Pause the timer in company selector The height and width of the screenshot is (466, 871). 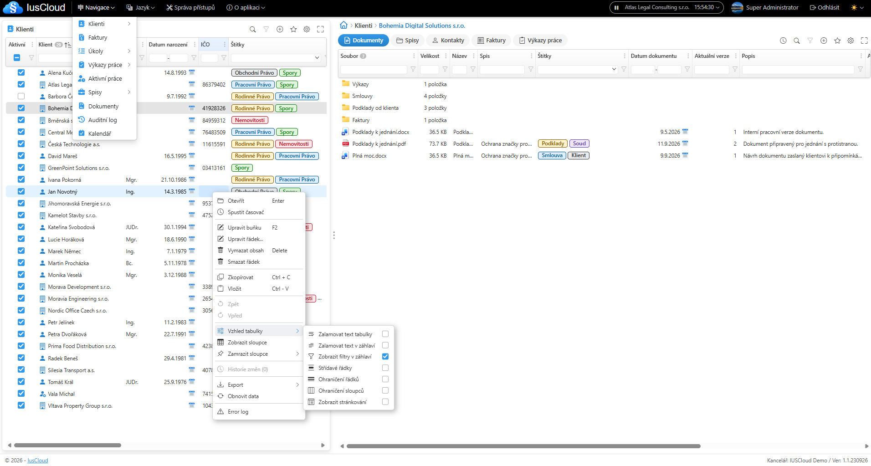(616, 7)
